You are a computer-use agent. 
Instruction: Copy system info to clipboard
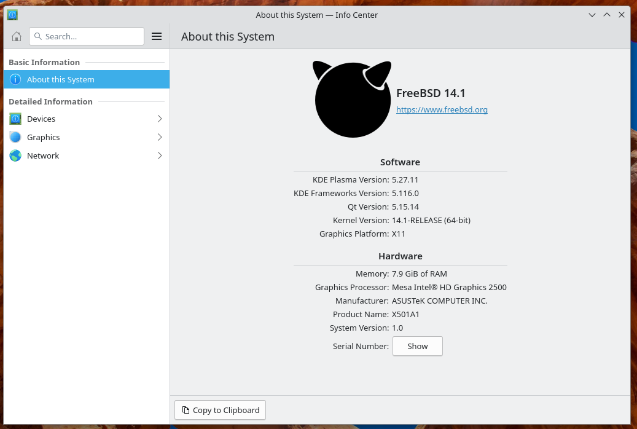(x=220, y=410)
